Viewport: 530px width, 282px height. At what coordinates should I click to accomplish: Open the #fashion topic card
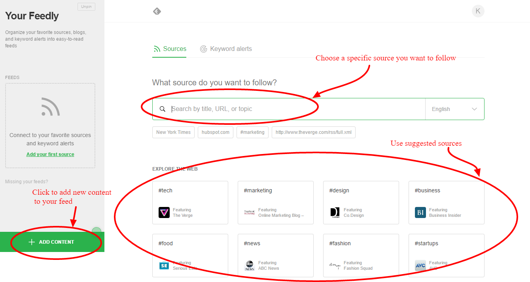point(361,256)
